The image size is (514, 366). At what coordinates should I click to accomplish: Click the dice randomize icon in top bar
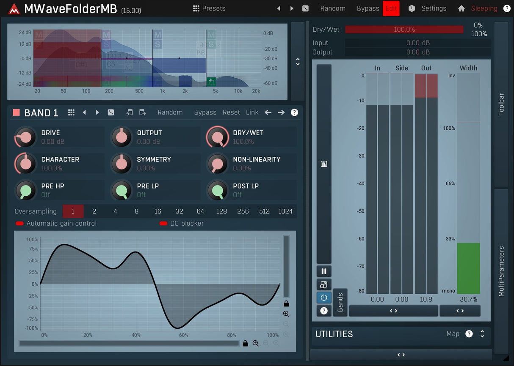pos(305,8)
